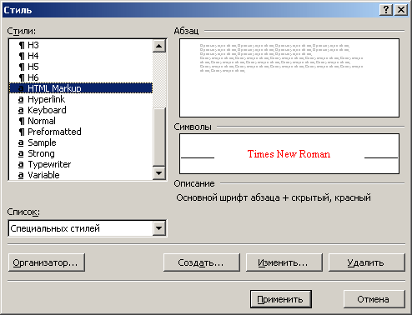The height and width of the screenshot is (315, 412).
Task: Click the paragraph mark icon beside Preformatted
Action: (x=22, y=132)
